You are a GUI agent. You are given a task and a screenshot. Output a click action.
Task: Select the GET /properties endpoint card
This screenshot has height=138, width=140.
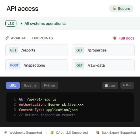click(x=103, y=50)
